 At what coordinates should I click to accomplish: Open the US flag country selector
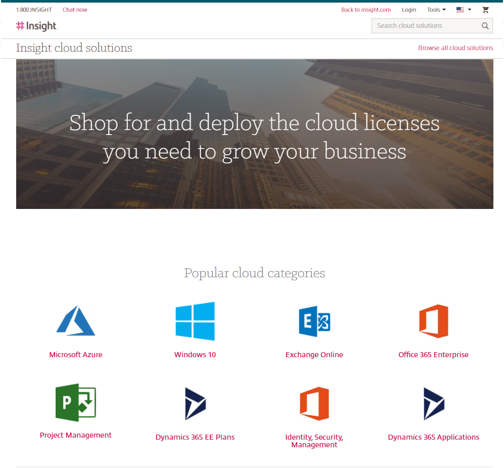click(x=463, y=10)
